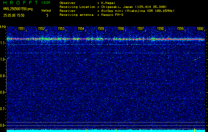The image size is (208, 132).
Task: Click the meteor count label
Action: coord(46,11)
